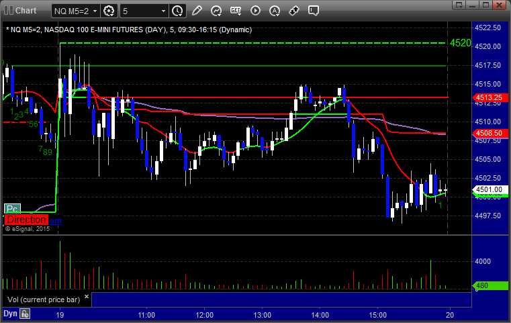Click the date 20 on time axis

pos(450,315)
